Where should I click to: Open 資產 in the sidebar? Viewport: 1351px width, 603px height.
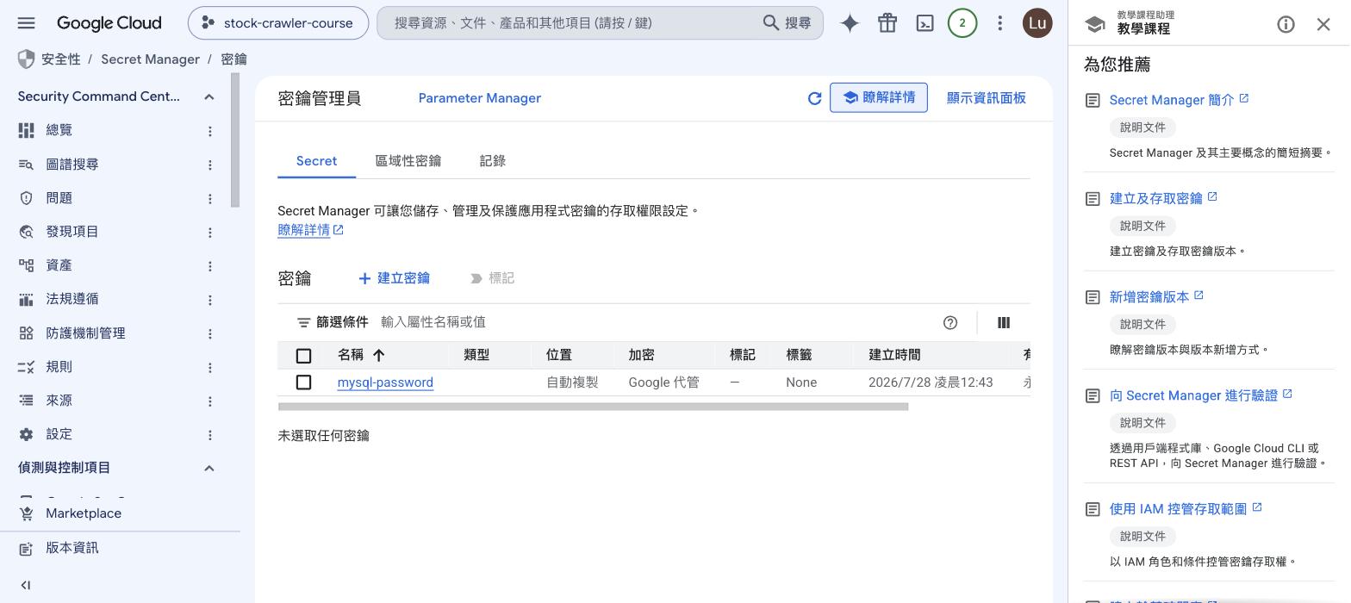pyautogui.click(x=59, y=265)
